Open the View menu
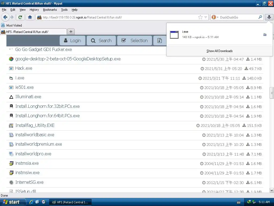274x206 pixels. click(22, 10)
